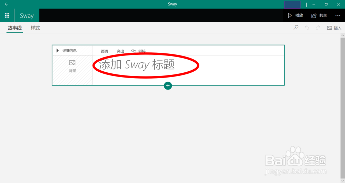The height and width of the screenshot is (183, 345).
Task: Open the Share (共享) option
Action: coord(319,16)
